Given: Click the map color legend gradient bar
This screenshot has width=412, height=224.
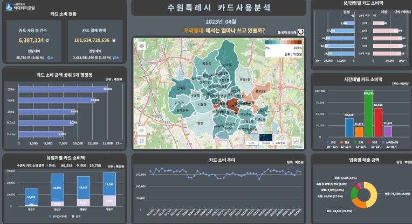Looking at the screenshot, I should point(279,43).
